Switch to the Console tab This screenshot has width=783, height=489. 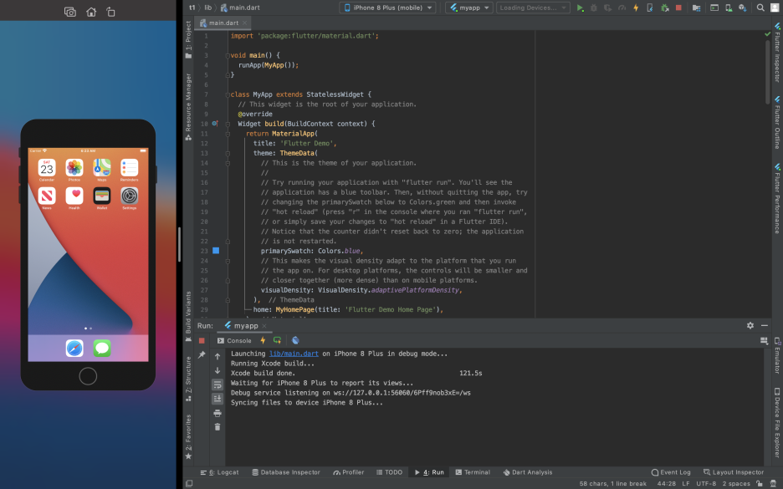coord(234,340)
